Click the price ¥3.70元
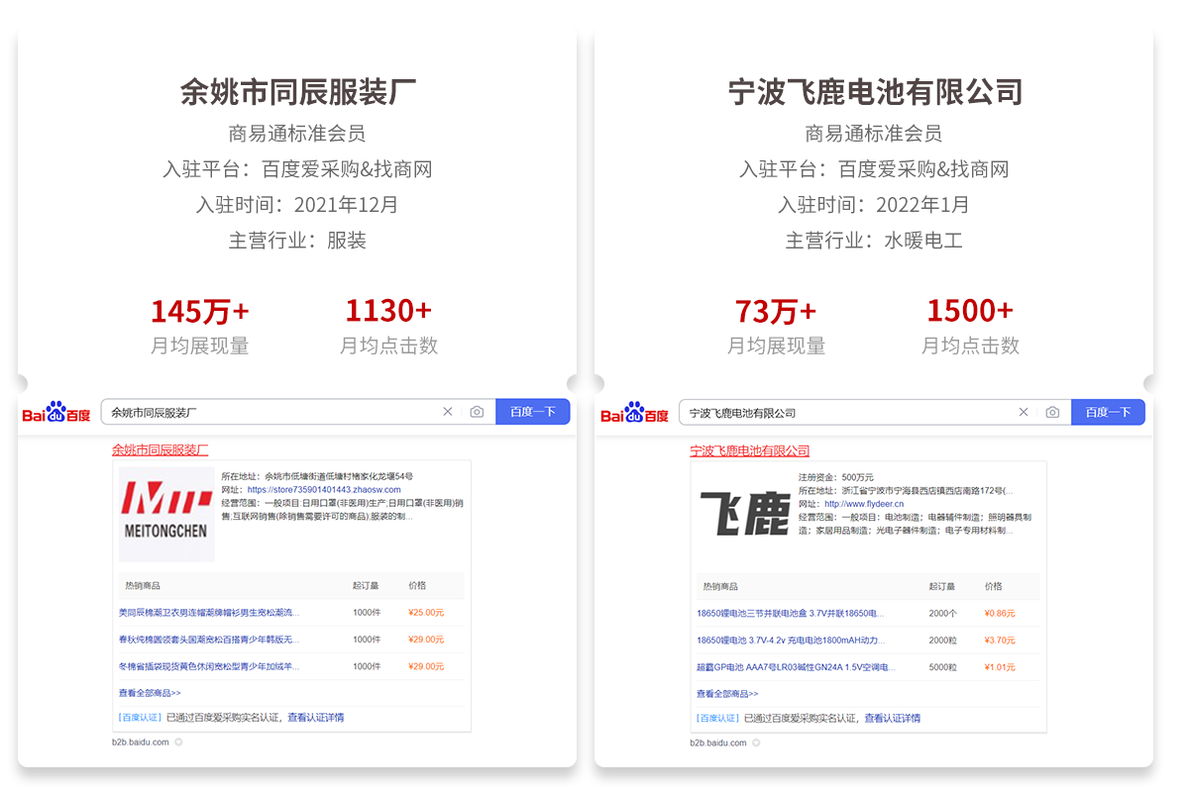The height and width of the screenshot is (792, 1189). click(1000, 640)
